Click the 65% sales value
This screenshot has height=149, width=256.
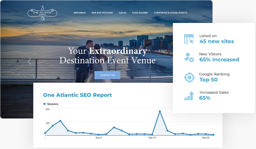[205, 98]
